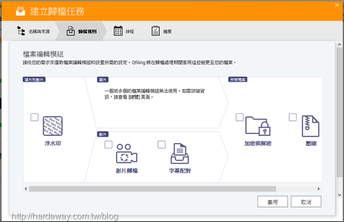Click the 檔案編輯模組 heading

click(x=43, y=54)
